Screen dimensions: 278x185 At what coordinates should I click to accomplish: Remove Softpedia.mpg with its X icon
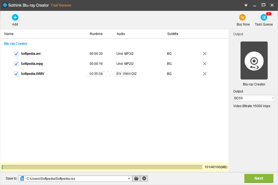click(205, 64)
